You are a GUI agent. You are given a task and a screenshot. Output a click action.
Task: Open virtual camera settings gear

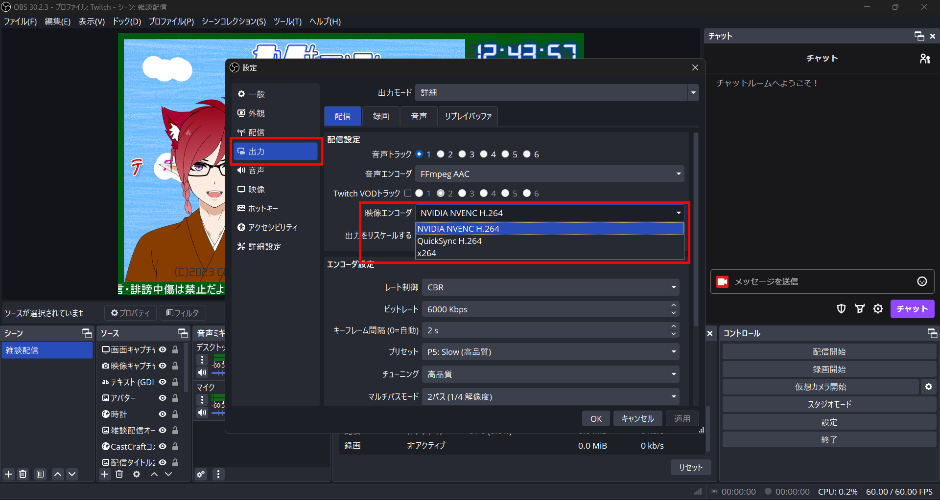coord(928,387)
